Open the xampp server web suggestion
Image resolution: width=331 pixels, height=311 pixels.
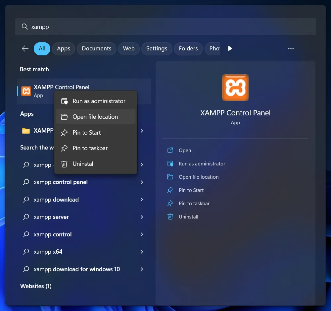click(x=84, y=217)
